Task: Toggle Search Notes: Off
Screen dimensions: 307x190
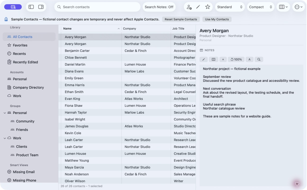Action: click(159, 7)
